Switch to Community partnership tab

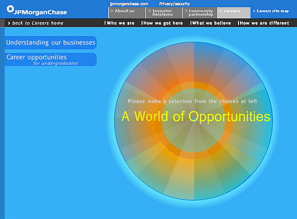coord(200,13)
